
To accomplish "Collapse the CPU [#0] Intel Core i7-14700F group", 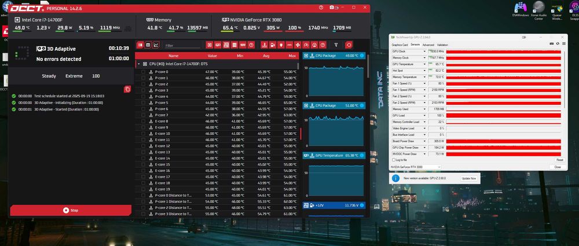I will coord(139,64).
